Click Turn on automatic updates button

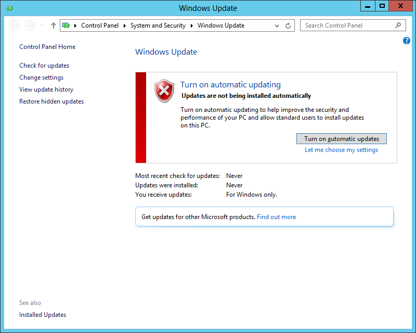[x=342, y=139]
